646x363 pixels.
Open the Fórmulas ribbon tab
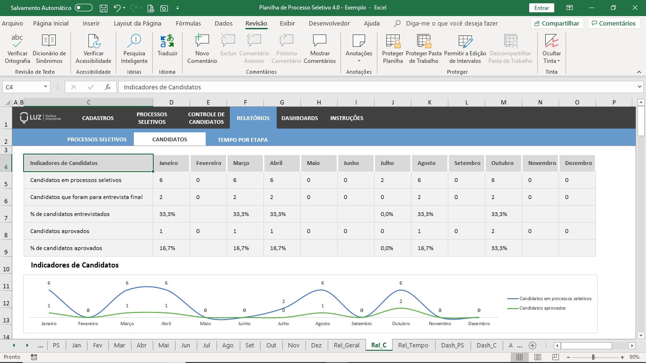188,23
